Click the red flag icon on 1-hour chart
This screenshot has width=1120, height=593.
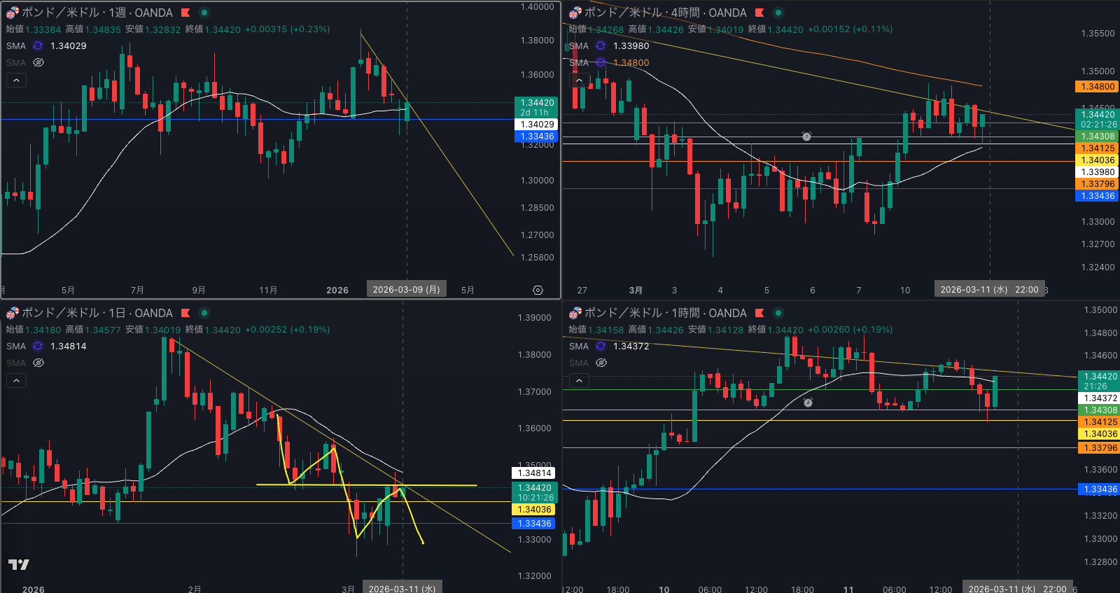(759, 313)
